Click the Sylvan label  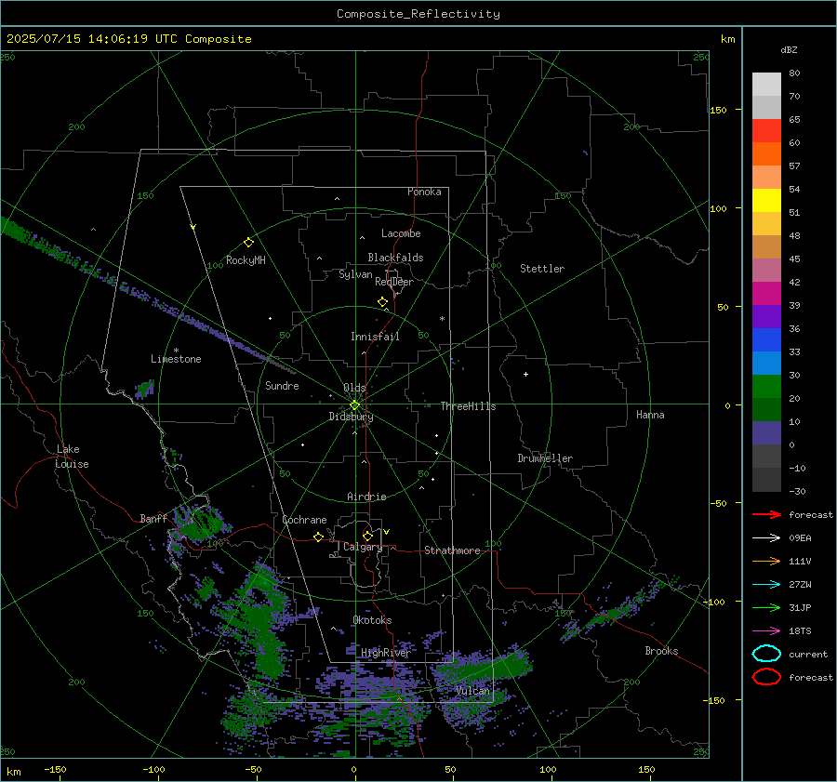pos(355,274)
